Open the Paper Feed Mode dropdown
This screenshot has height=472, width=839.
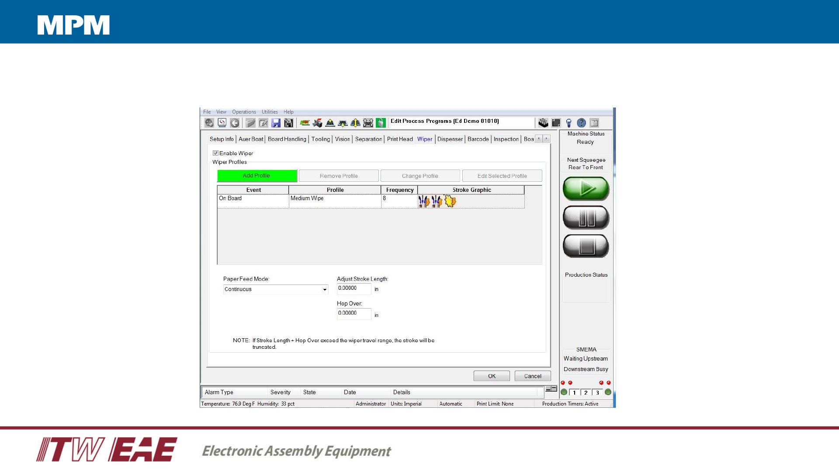[324, 289]
